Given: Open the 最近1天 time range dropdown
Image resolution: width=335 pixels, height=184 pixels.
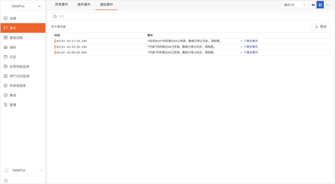Looking at the screenshot, I should pos(295,5).
